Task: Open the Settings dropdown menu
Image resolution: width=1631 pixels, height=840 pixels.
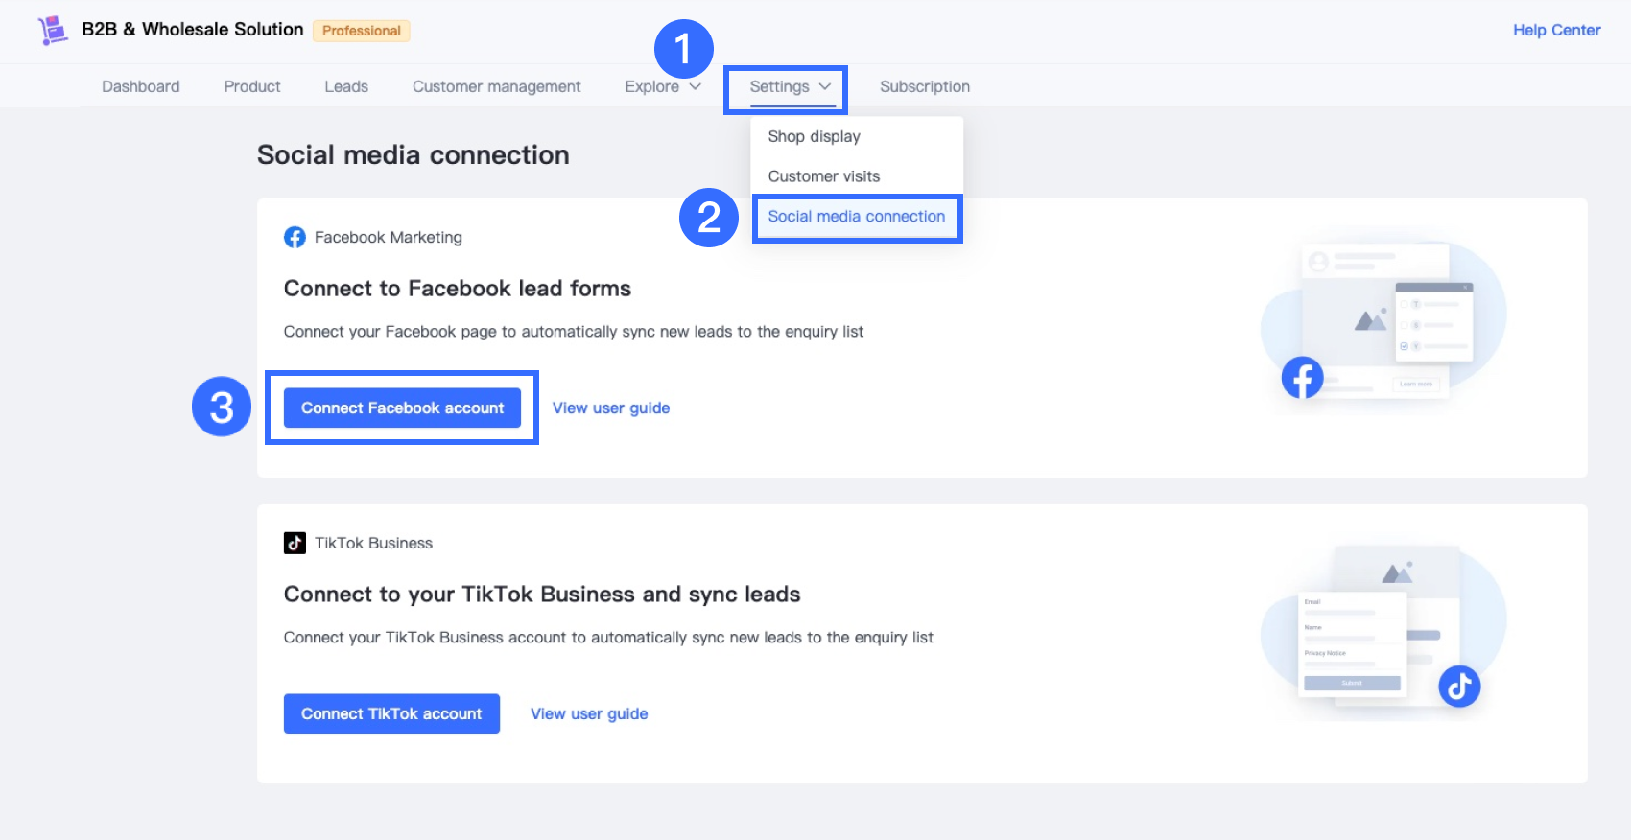Action: [x=790, y=86]
